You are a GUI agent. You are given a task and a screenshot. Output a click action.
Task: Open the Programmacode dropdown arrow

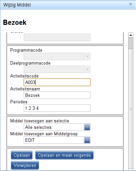coord(87,56)
